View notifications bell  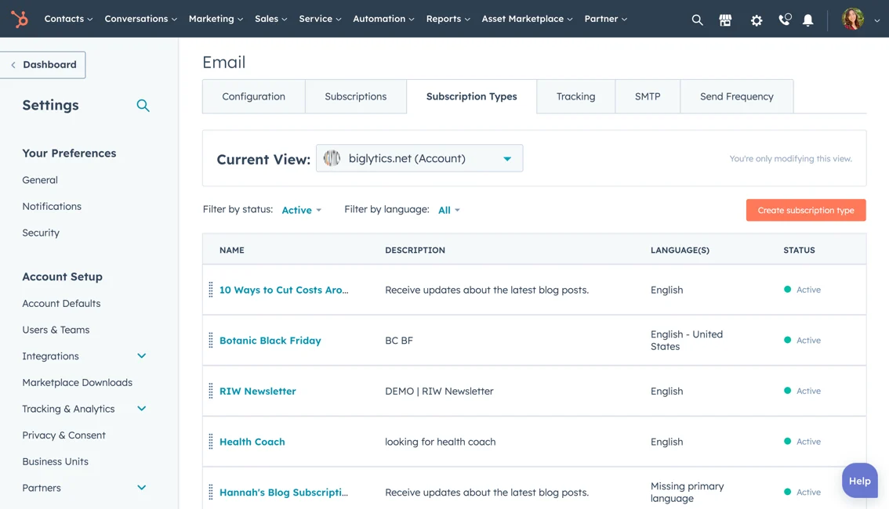pos(807,20)
